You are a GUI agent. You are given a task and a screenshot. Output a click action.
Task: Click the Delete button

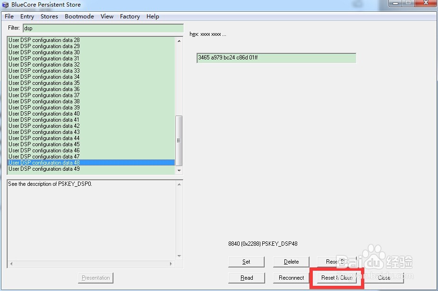[x=291, y=262]
